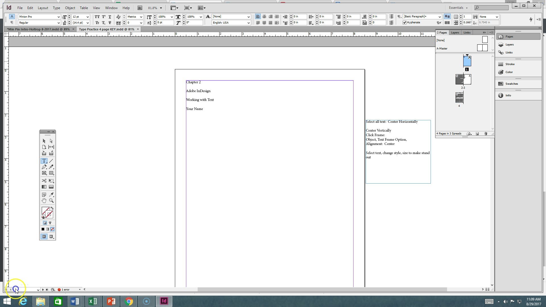Select the Pen tool in toolbox
Screen dimensions: 546x307
point(44,167)
